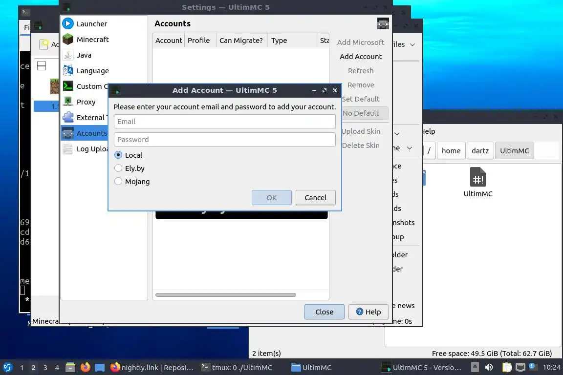Confirm with the OK button
The image size is (563, 375).
pos(271,198)
